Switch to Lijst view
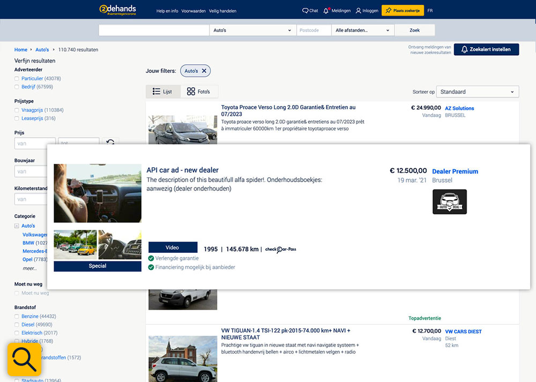536x382 pixels. tap(163, 92)
